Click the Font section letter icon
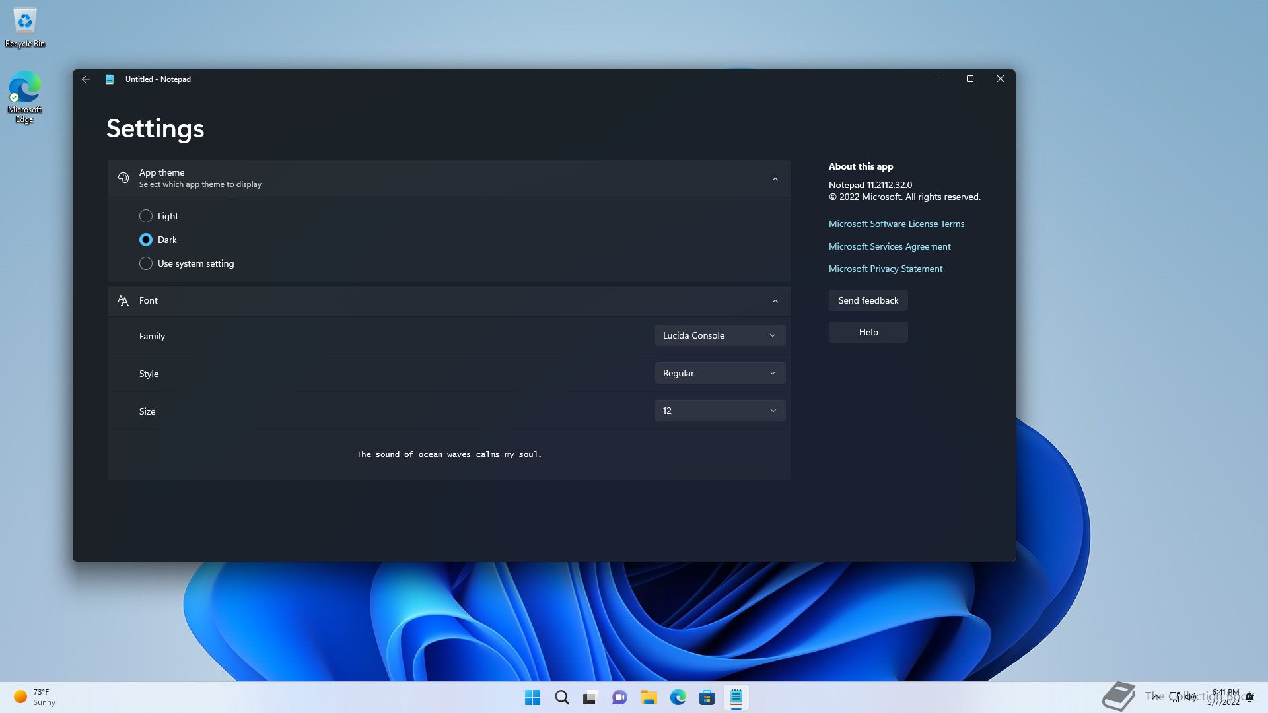Screen dimensions: 1268x713 (x=123, y=300)
